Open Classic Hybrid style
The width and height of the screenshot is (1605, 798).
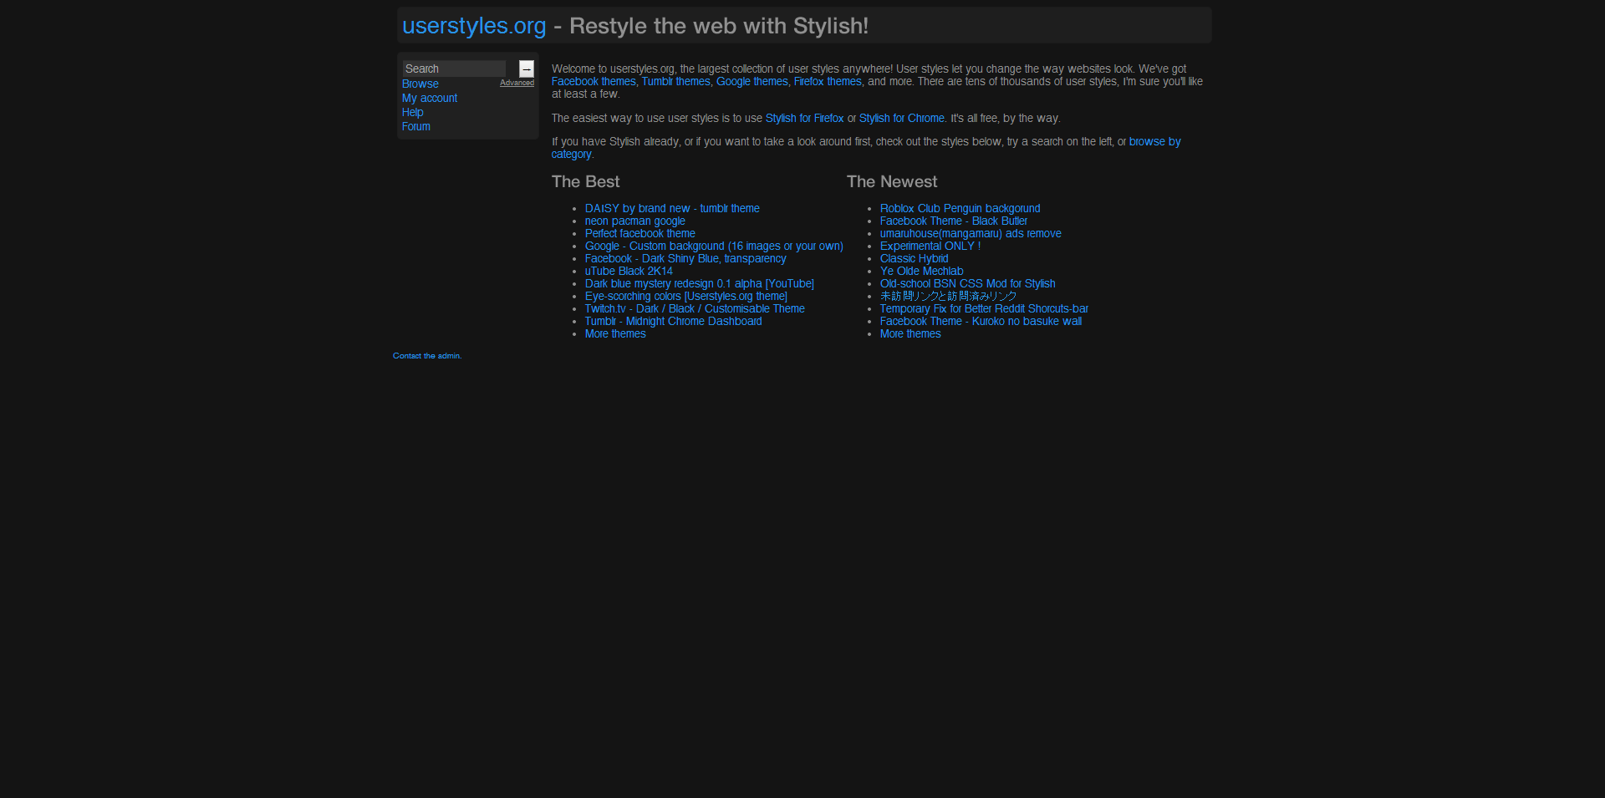coord(914,258)
